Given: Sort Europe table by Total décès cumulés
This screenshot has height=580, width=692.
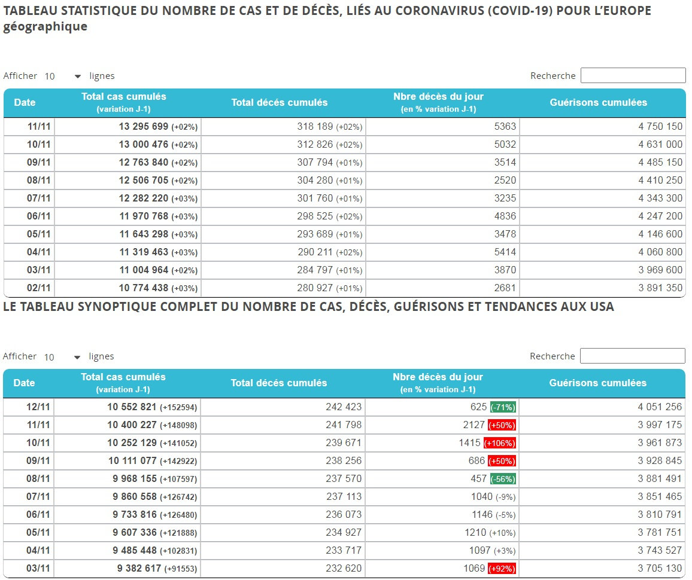Looking at the screenshot, I should [280, 102].
